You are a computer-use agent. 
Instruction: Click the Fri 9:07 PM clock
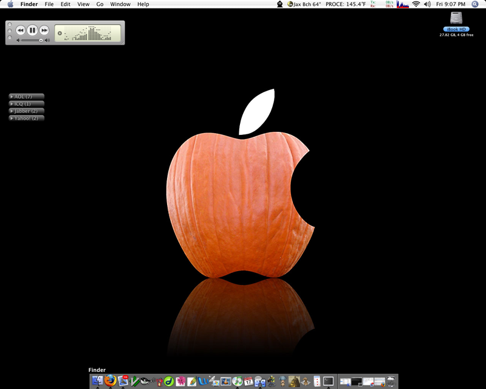point(451,4)
